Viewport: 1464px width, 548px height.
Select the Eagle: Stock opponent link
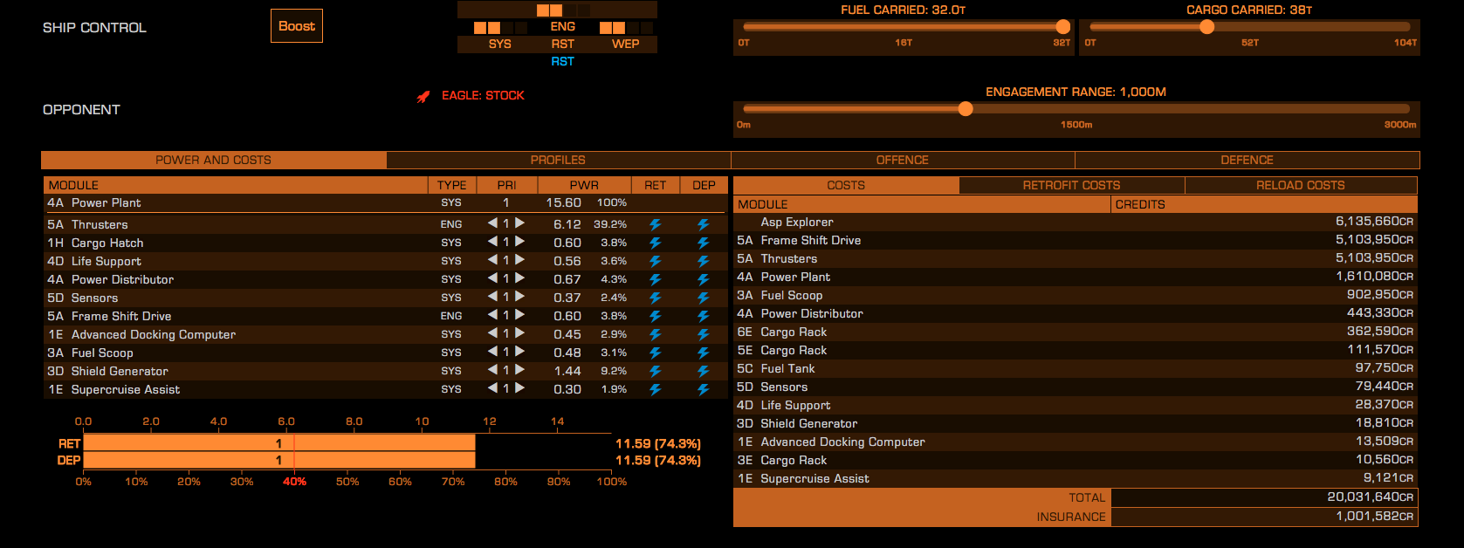point(483,95)
